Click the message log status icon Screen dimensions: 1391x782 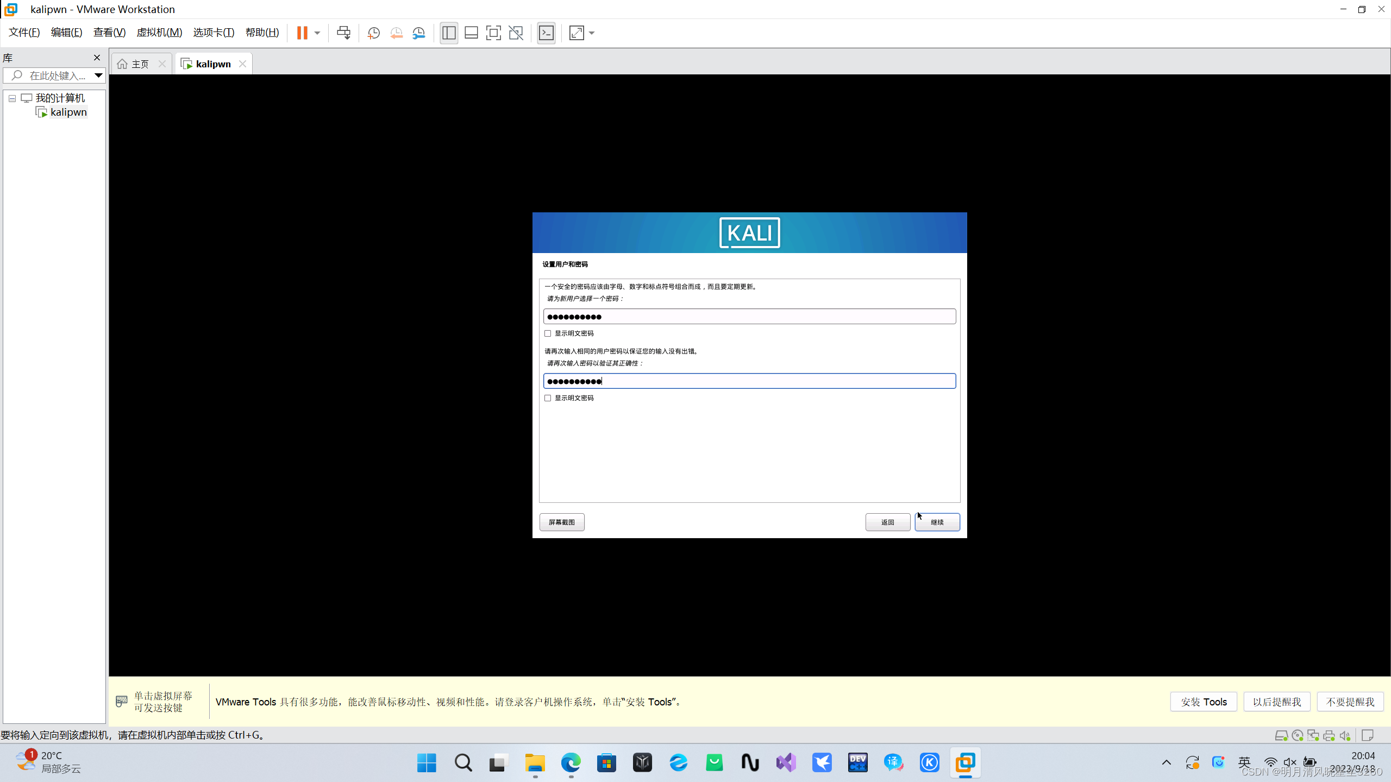click(x=1368, y=736)
